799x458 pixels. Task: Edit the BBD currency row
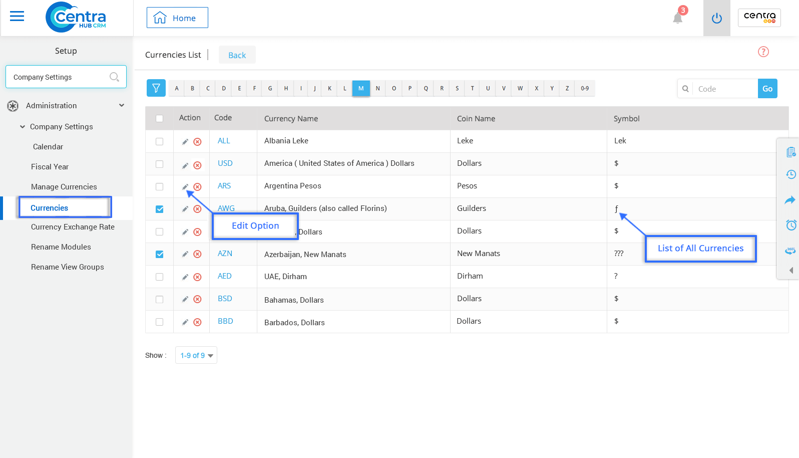(x=185, y=322)
